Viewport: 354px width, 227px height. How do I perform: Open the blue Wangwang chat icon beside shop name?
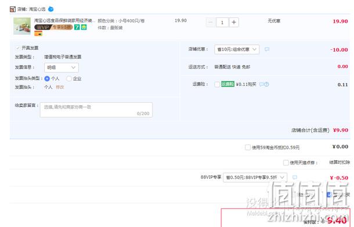(x=51, y=9)
